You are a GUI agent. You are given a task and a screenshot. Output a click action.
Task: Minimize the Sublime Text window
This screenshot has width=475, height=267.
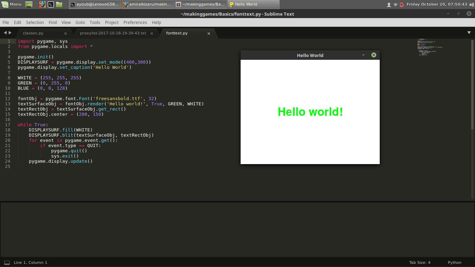pos(448,14)
